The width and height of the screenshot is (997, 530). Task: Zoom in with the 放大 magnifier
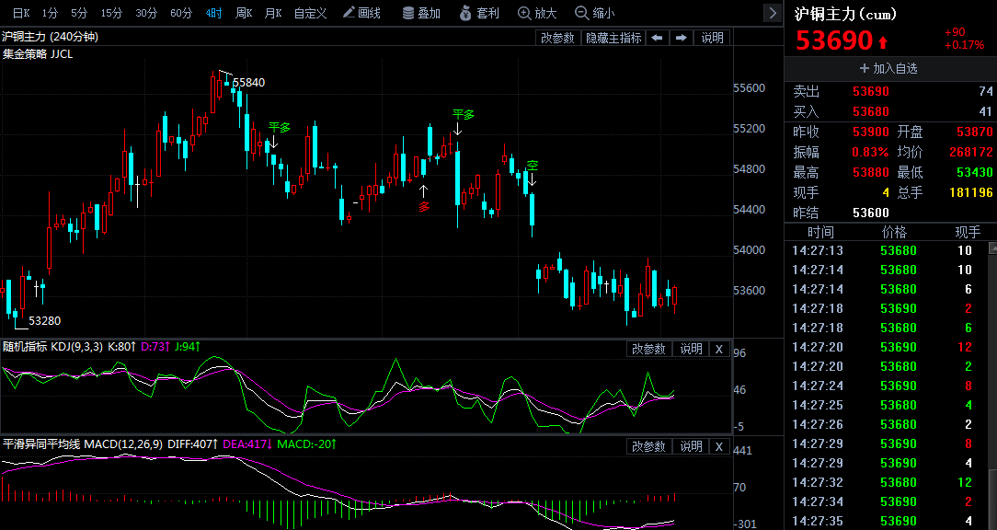pyautogui.click(x=537, y=13)
